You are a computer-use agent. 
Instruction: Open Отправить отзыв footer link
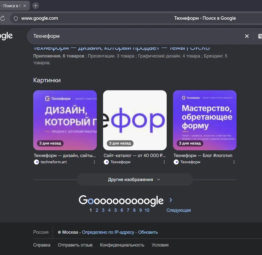click(x=75, y=245)
